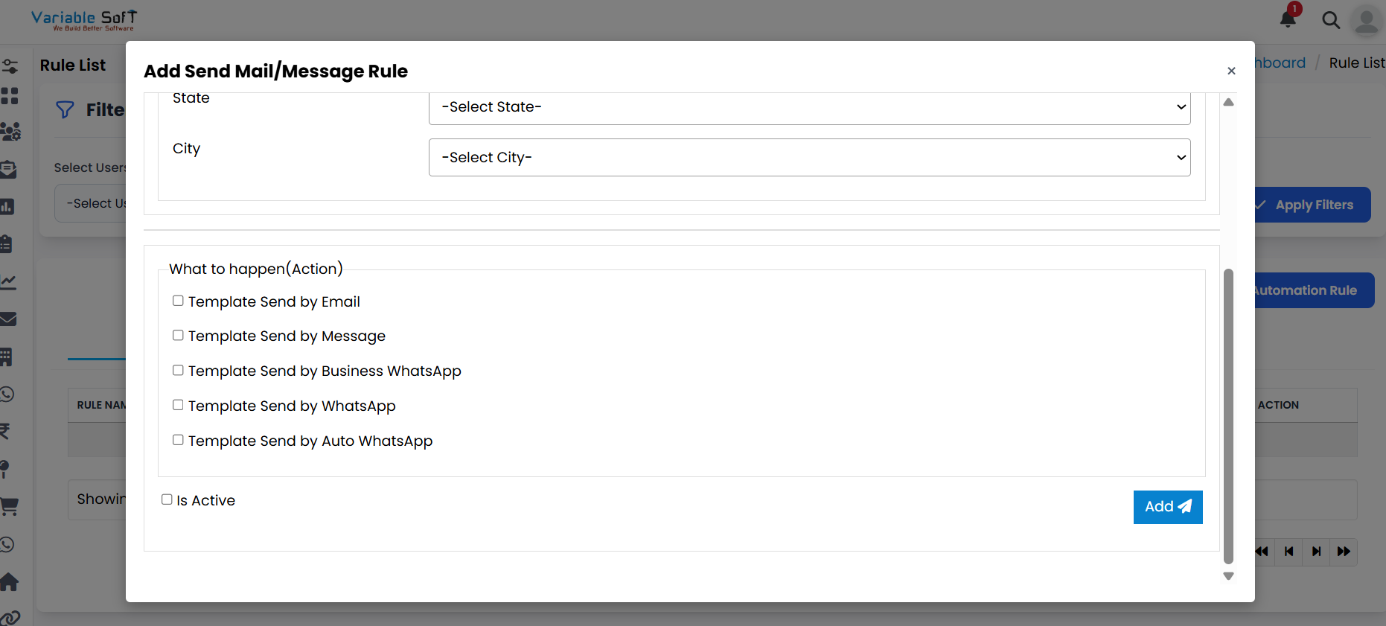Click the filter funnel icon
1386x626 pixels.
[x=65, y=109]
